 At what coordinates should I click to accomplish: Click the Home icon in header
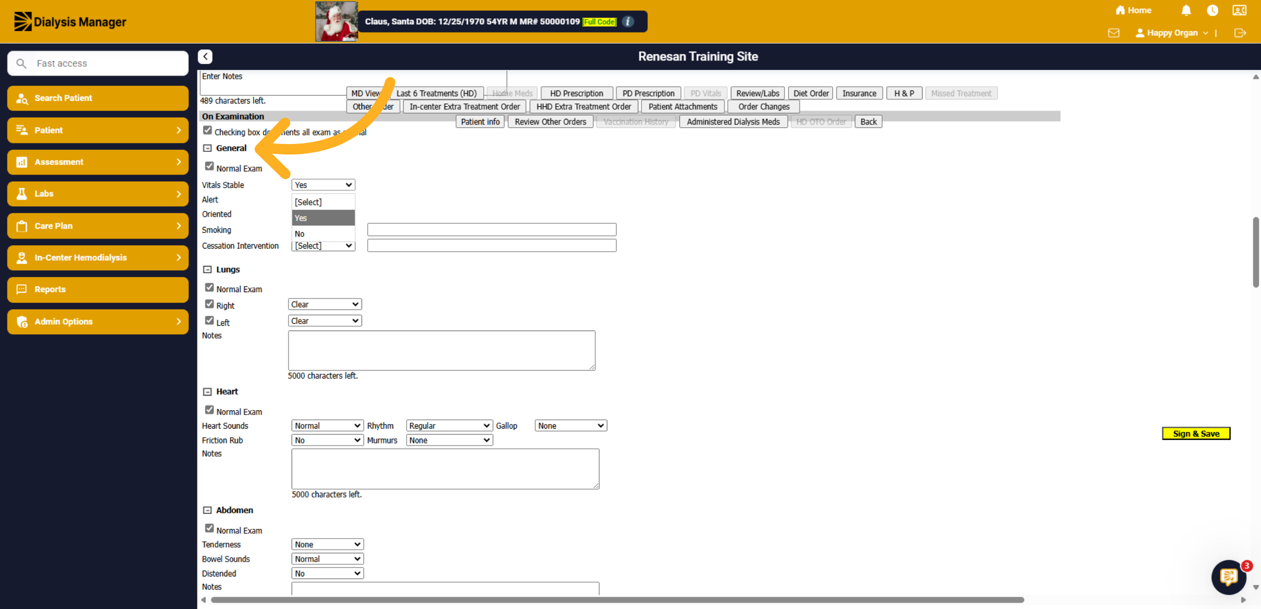1120,10
